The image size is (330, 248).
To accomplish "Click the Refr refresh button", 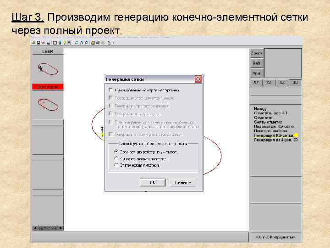I will click(x=257, y=63).
